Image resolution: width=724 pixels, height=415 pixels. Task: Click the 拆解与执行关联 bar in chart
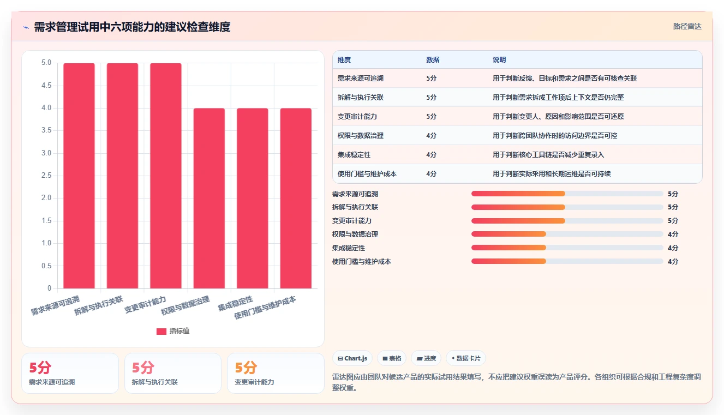pyautogui.click(x=122, y=176)
